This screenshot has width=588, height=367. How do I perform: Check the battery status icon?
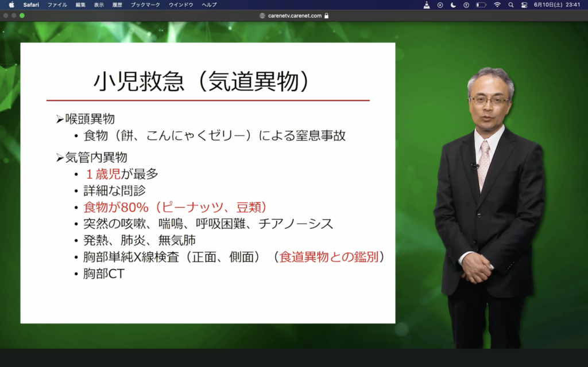[481, 5]
